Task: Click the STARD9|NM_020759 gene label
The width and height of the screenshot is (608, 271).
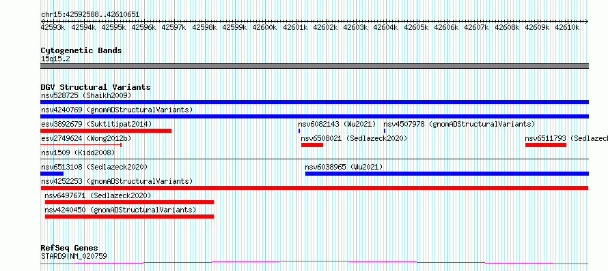Action: 74,256
